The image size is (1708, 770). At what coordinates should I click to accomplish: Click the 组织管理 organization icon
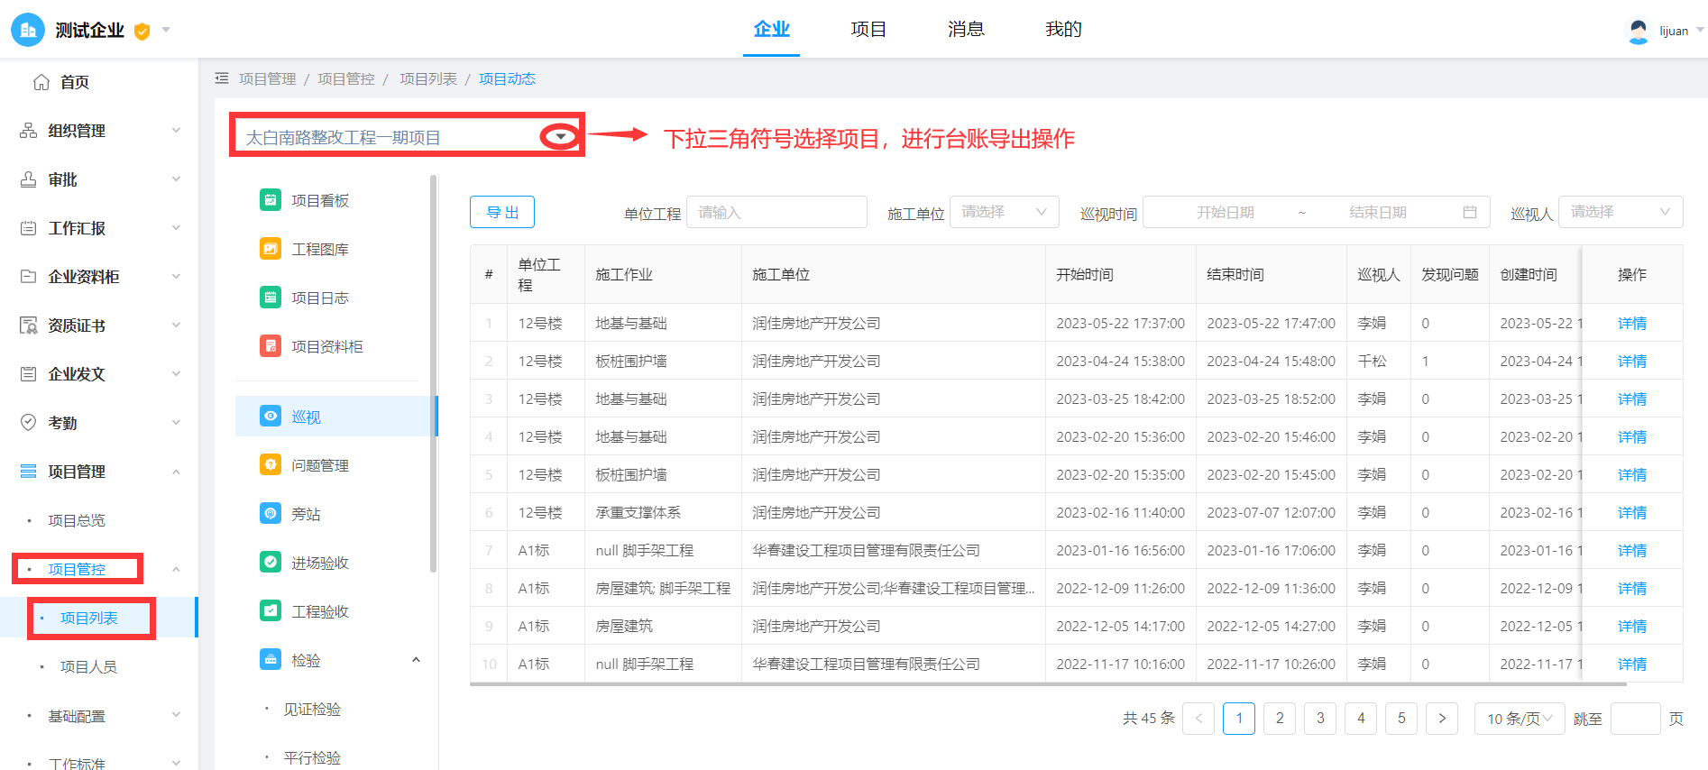[x=29, y=131]
